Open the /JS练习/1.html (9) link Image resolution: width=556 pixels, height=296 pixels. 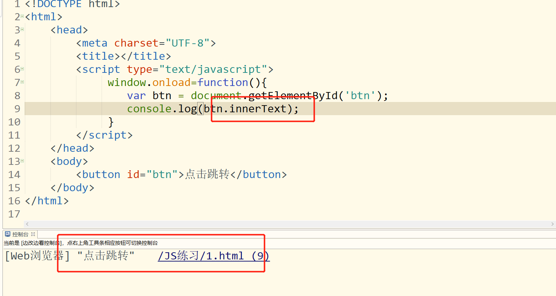point(213,255)
